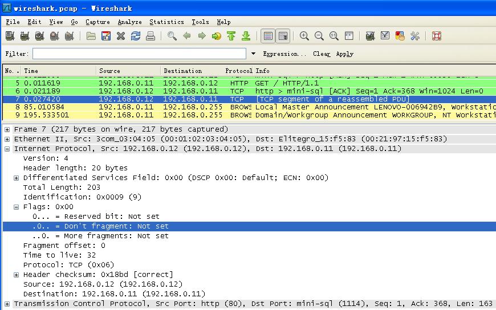Click inside the Filter text field
This screenshot has height=310, width=496.
pyautogui.click(x=139, y=54)
